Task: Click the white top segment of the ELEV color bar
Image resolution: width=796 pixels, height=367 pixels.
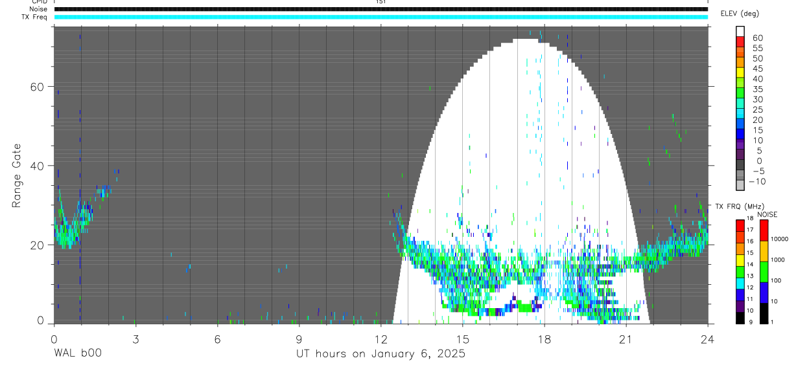Action: [x=740, y=31]
